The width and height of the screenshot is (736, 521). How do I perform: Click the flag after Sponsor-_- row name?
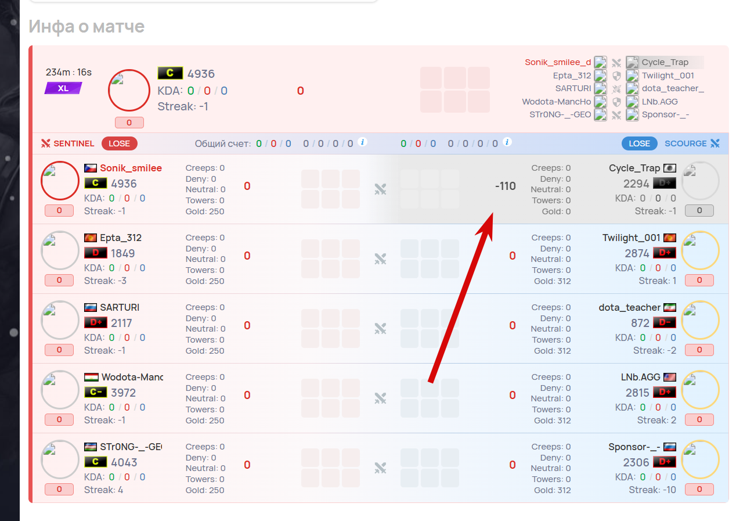tap(670, 447)
